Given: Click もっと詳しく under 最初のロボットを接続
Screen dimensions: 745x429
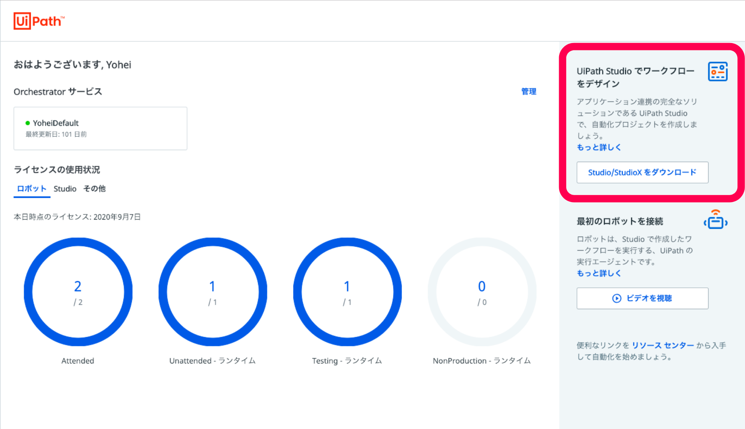Looking at the screenshot, I should (x=599, y=273).
